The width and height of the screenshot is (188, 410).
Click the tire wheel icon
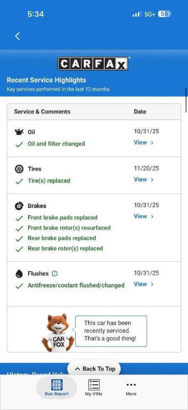[x=19, y=169]
